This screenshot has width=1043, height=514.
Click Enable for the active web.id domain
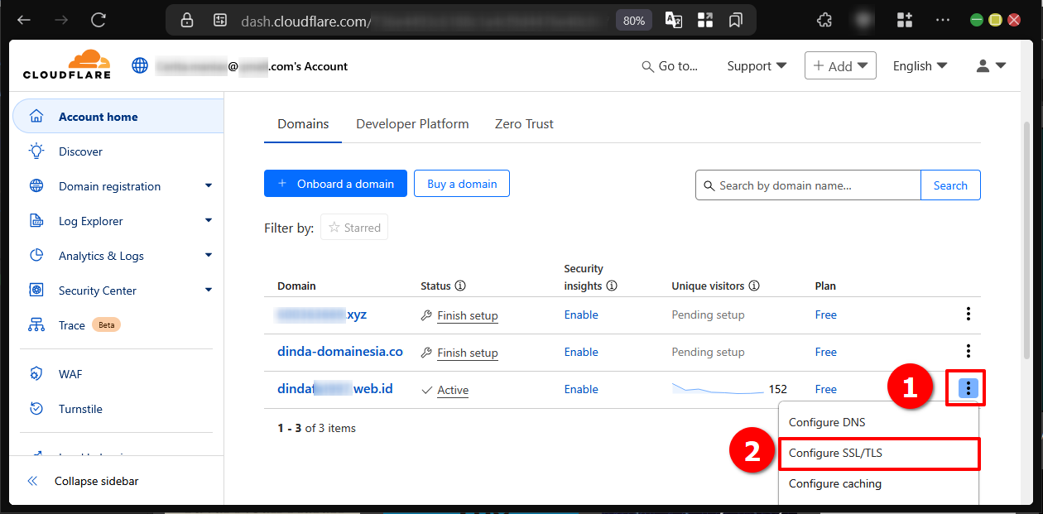pyautogui.click(x=581, y=389)
